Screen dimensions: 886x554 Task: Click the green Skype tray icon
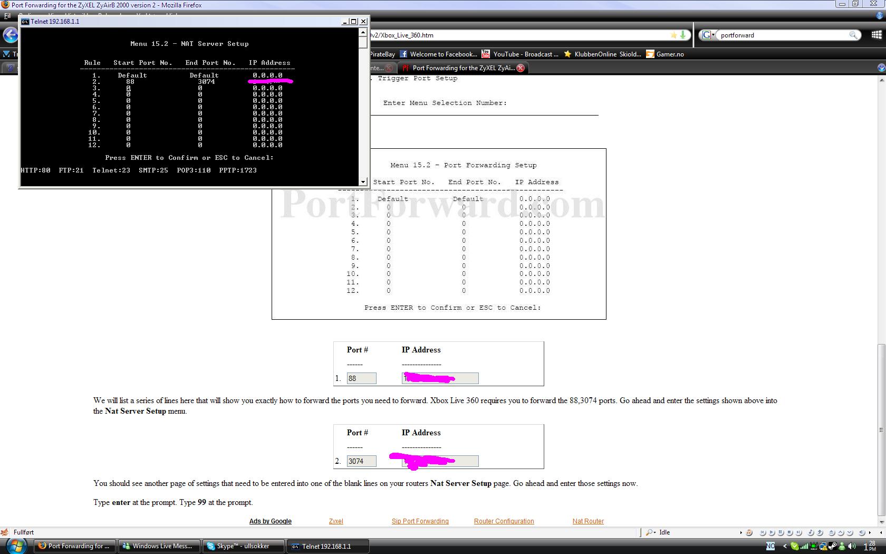point(795,546)
